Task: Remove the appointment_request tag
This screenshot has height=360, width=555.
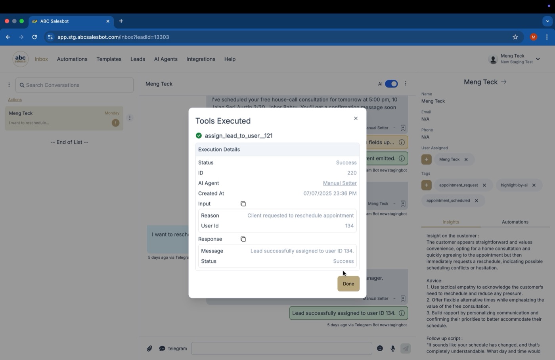Action: coord(484,185)
